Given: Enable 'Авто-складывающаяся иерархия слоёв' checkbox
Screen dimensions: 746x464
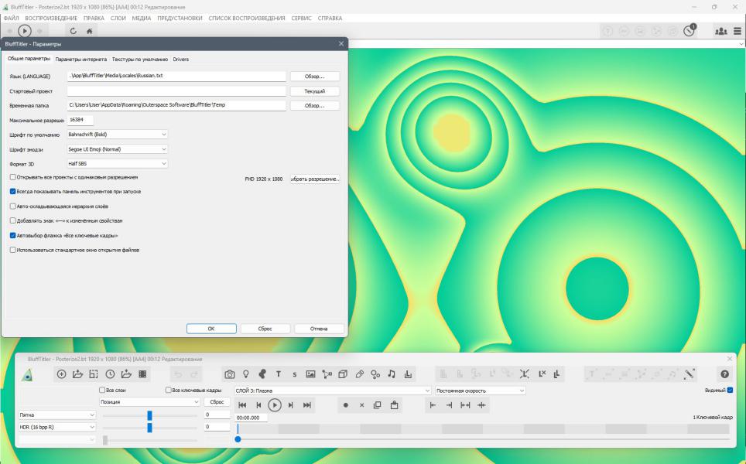Looking at the screenshot, I should tap(12, 206).
